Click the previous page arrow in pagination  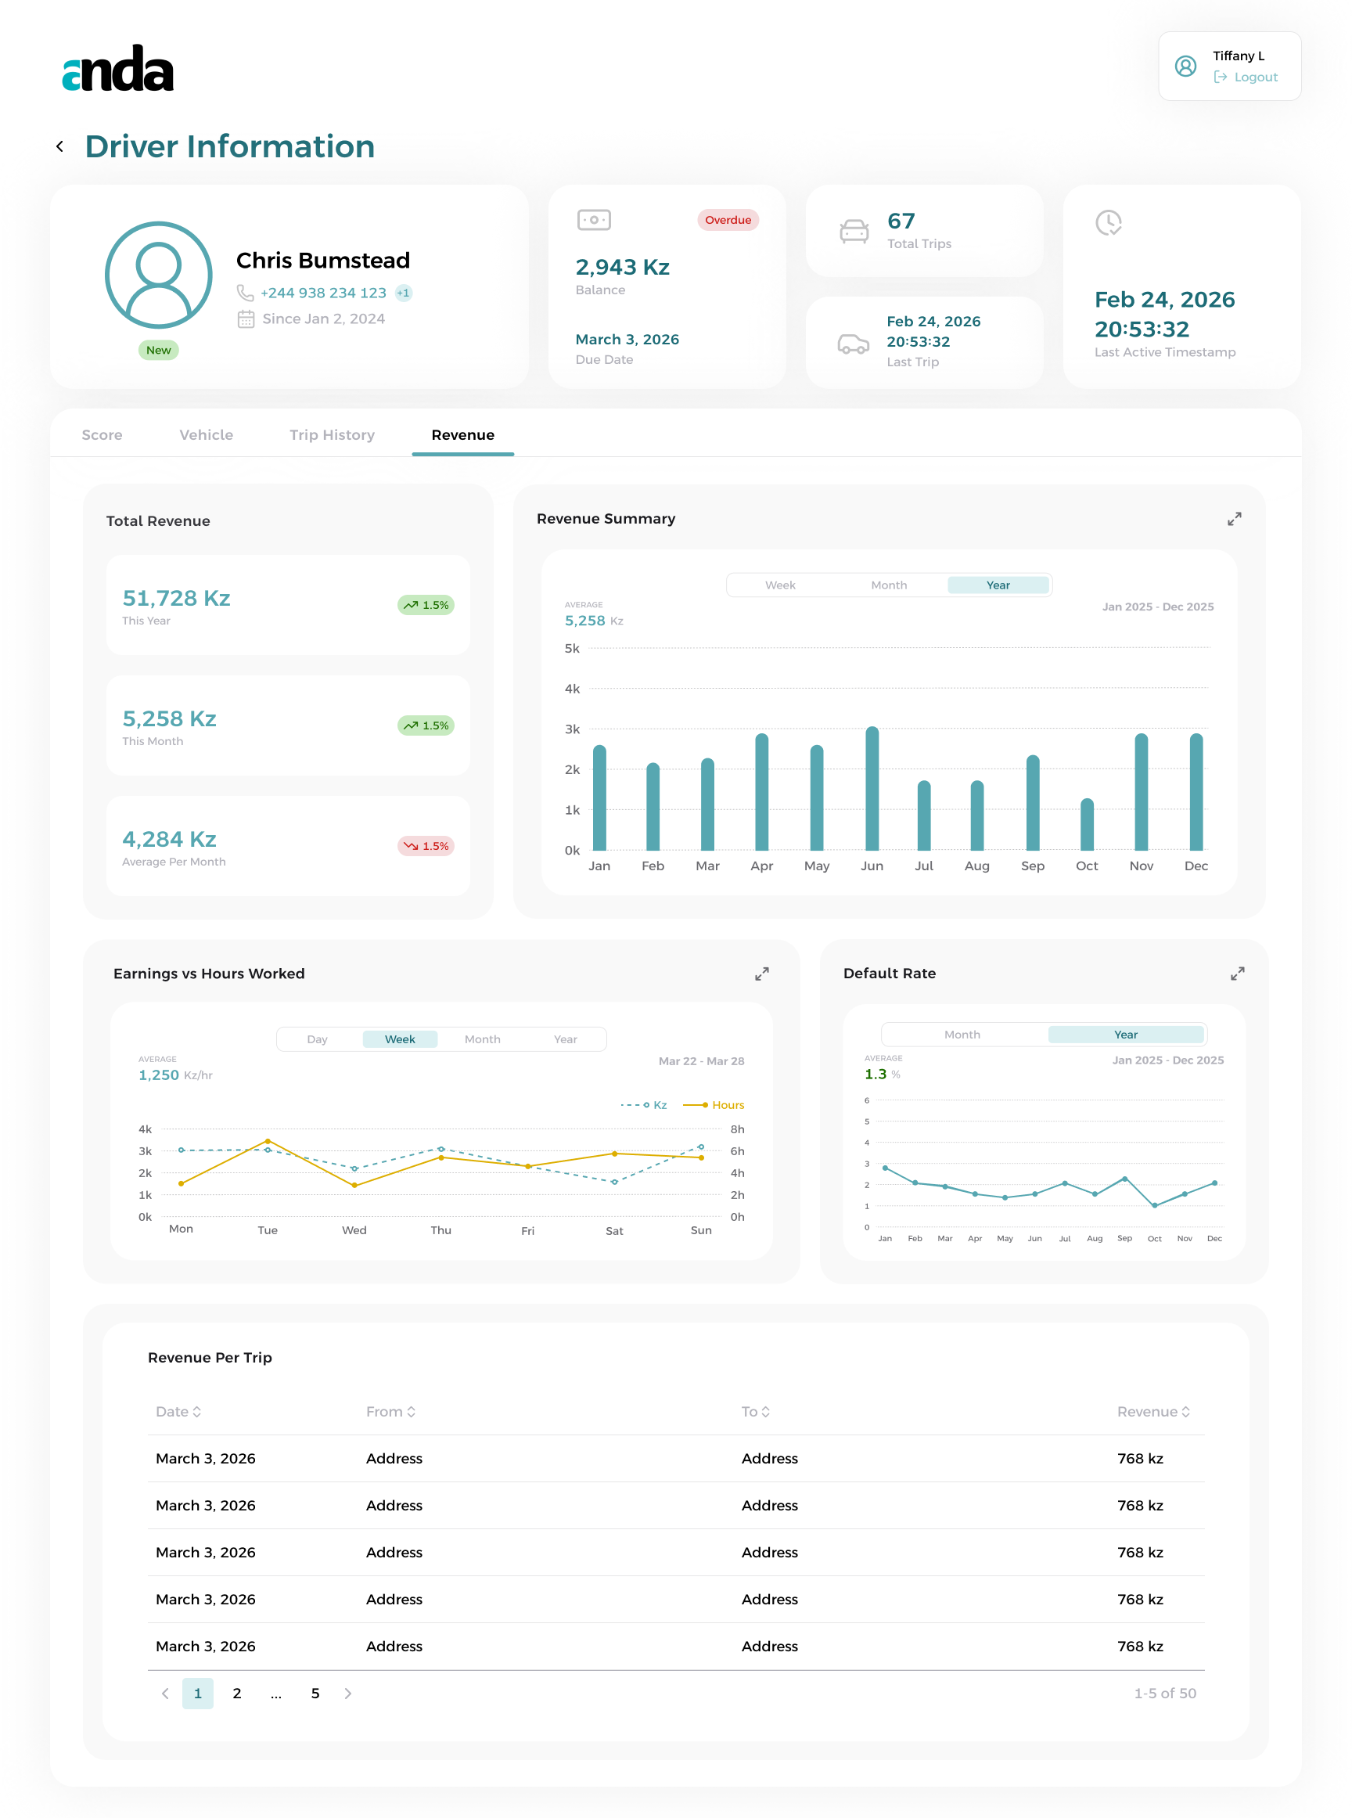click(x=165, y=1693)
